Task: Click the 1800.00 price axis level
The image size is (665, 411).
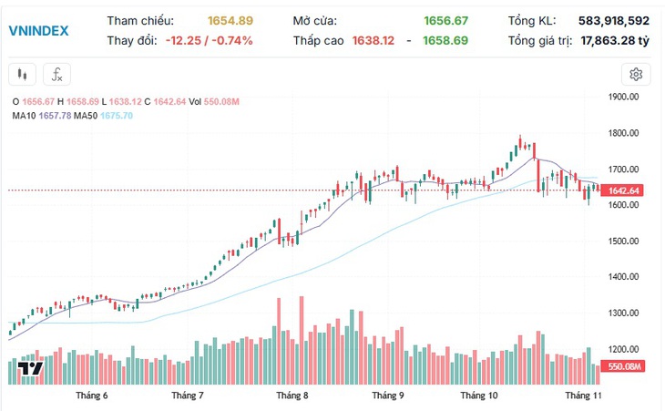Action: pyautogui.click(x=623, y=133)
